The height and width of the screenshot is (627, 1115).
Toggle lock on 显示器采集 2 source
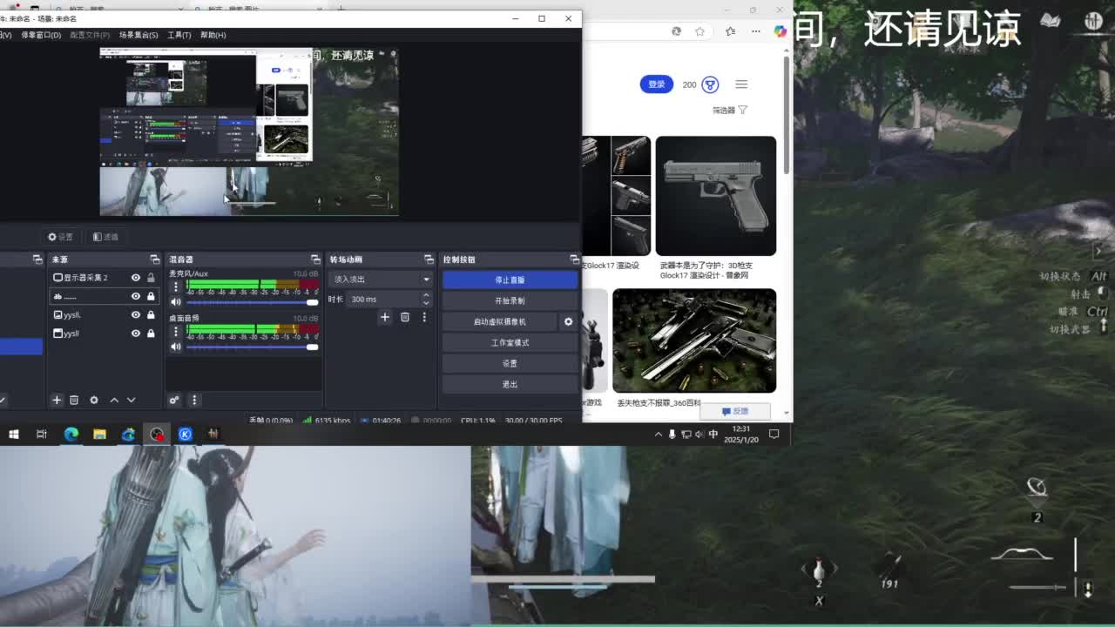click(151, 278)
